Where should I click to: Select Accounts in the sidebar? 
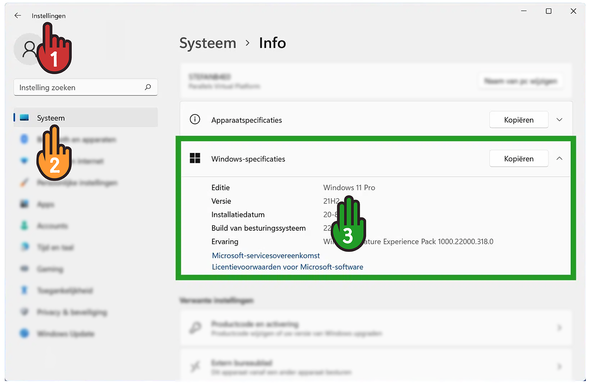(x=52, y=226)
